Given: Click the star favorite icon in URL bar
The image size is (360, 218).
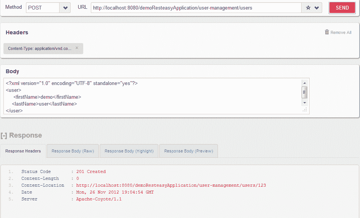Looking at the screenshot, I should tap(308, 8).
